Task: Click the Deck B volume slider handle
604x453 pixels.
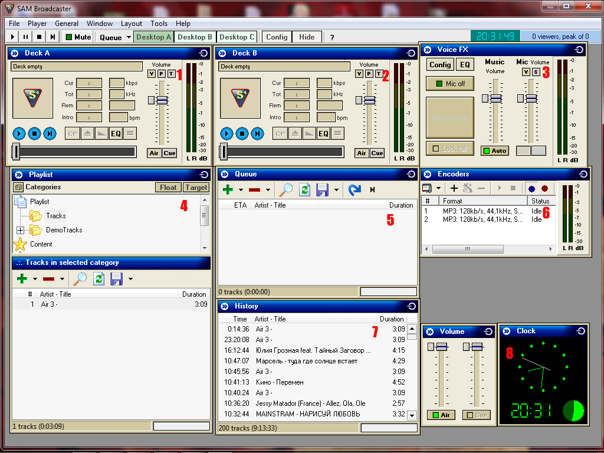Action: tap(370, 100)
